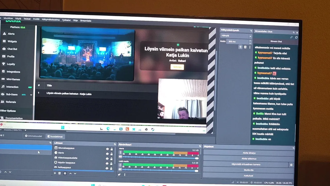Open the Streamlabs menu
The width and height of the screenshot is (330, 186).
pos(86,21)
